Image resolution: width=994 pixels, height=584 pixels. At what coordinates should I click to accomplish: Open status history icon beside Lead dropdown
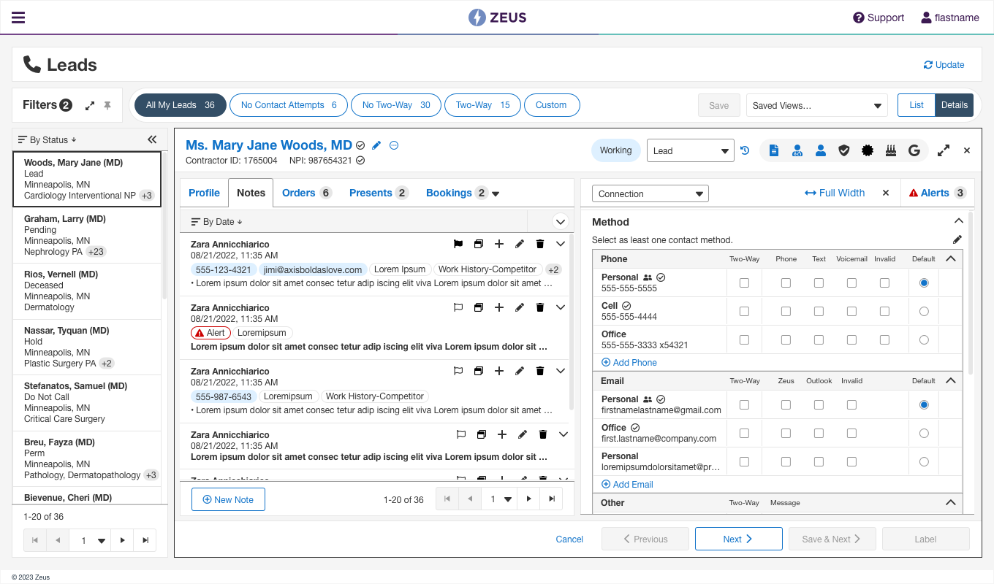pyautogui.click(x=745, y=150)
